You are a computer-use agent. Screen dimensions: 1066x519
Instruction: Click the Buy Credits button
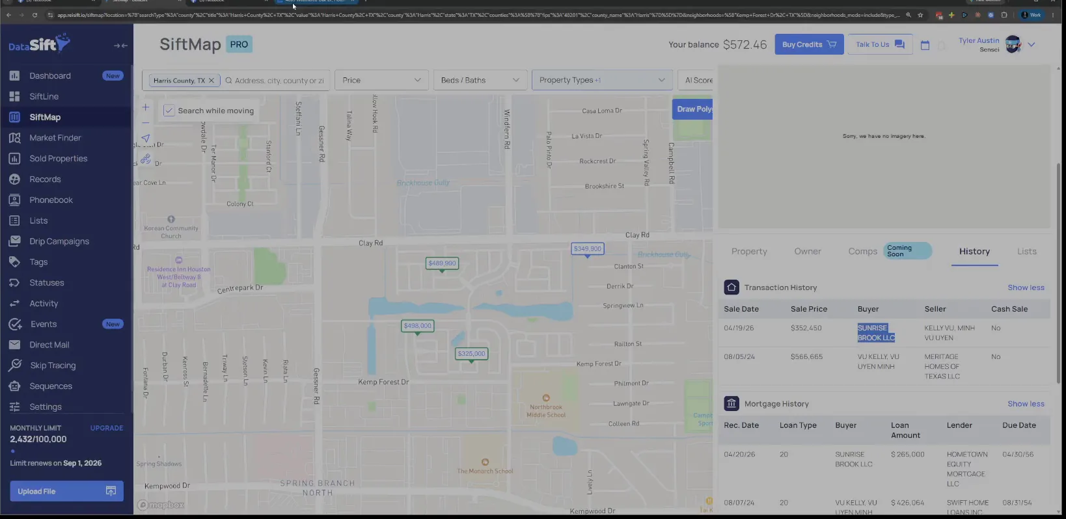coord(809,44)
